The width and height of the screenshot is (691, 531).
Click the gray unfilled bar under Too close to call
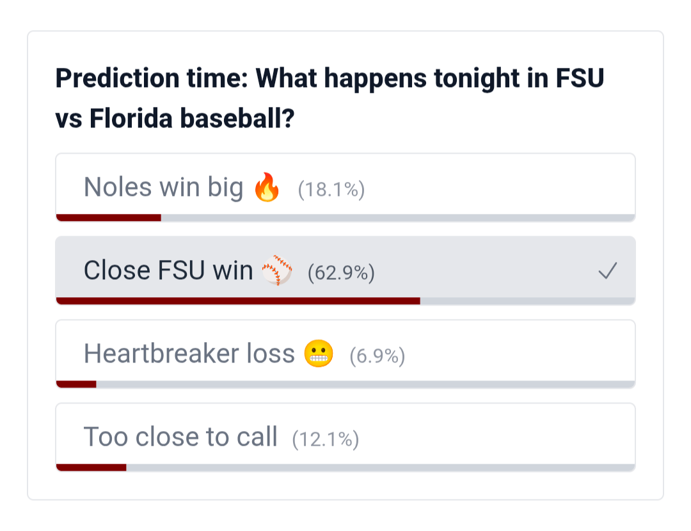[380, 468]
